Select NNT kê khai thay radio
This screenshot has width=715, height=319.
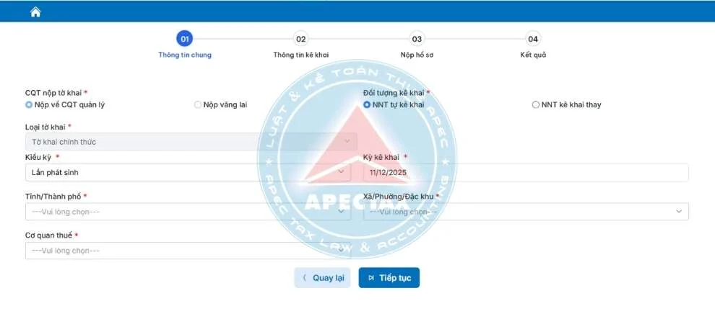[536, 105]
